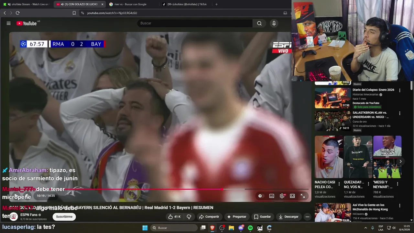This screenshot has width=414, height=233.
Task: Open the microphone indicator in the system tray
Action: [x=373, y=228]
